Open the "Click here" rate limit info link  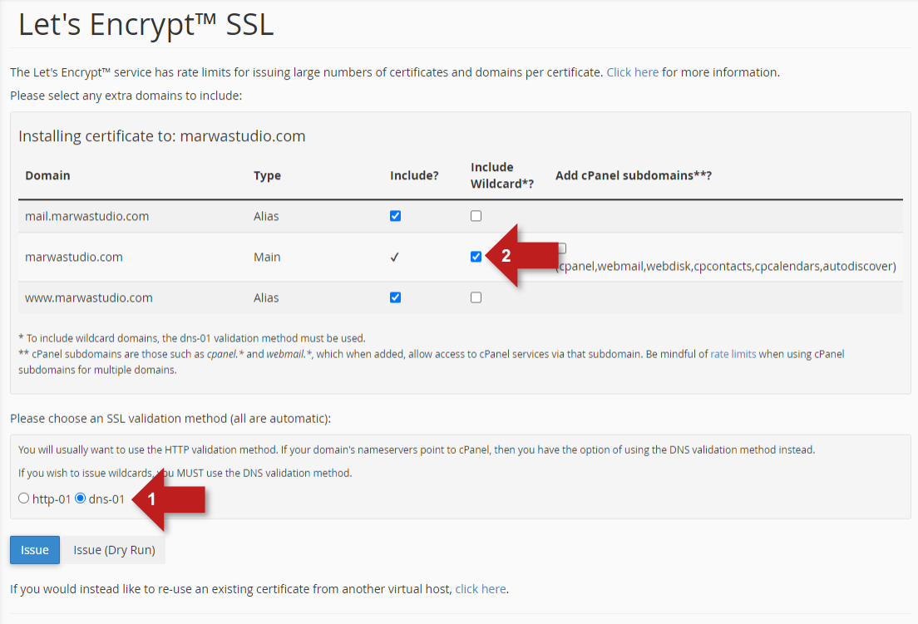[632, 72]
